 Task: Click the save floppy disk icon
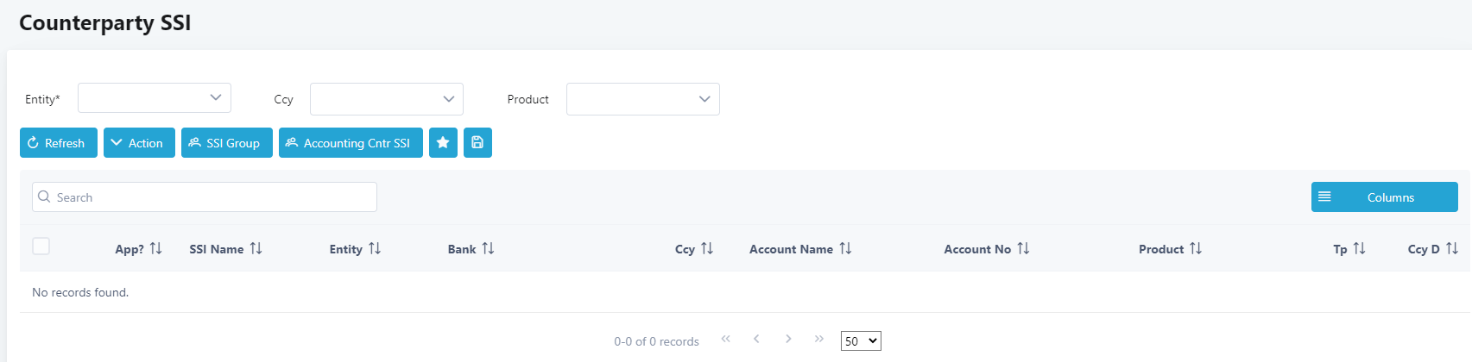click(477, 143)
